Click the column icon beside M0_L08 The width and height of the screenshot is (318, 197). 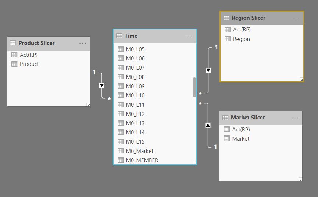pyautogui.click(x=121, y=77)
